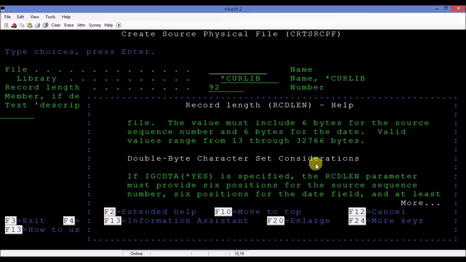Close the vikash 2 window
466x262 pixels.
458,9
